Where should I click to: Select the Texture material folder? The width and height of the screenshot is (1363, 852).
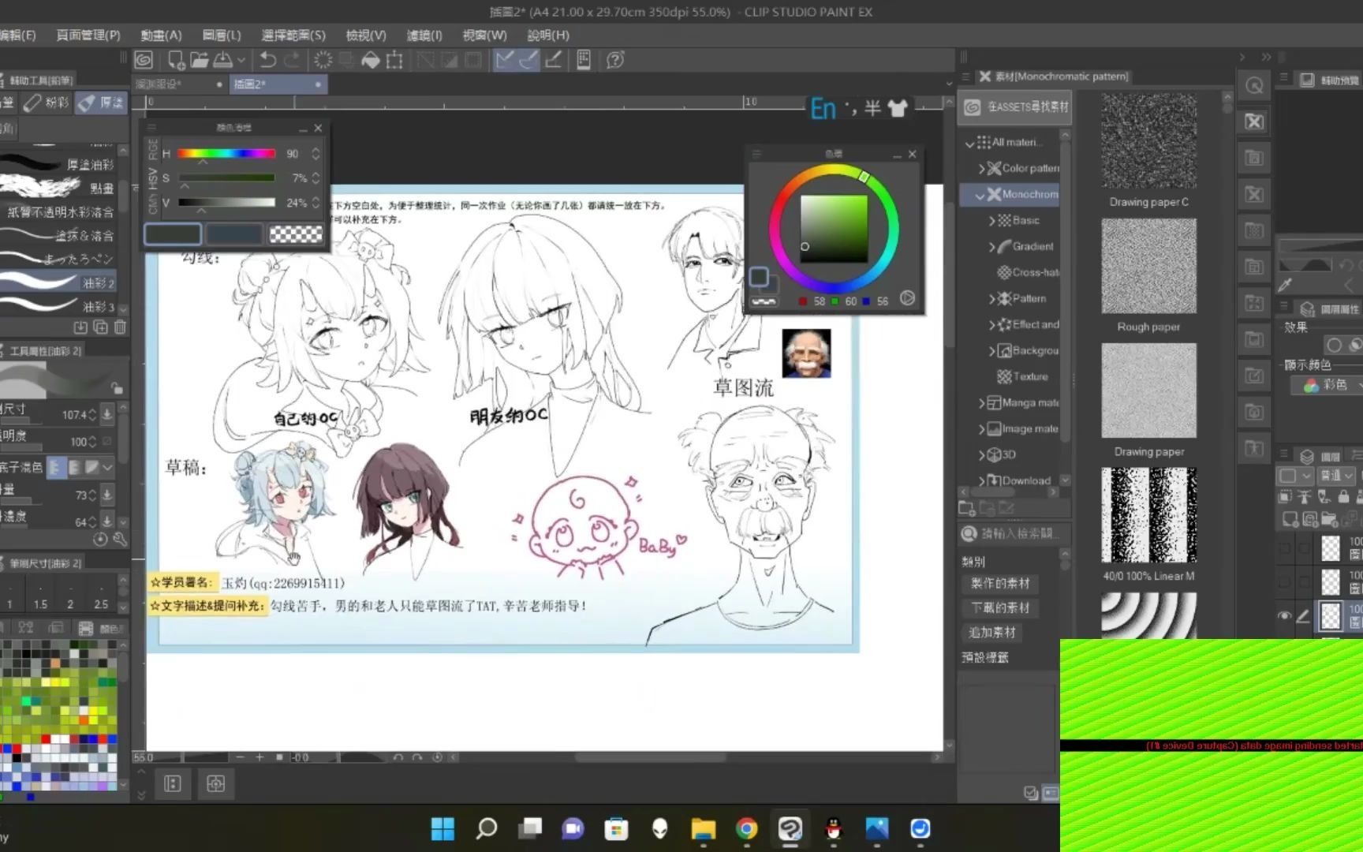click(x=1022, y=376)
